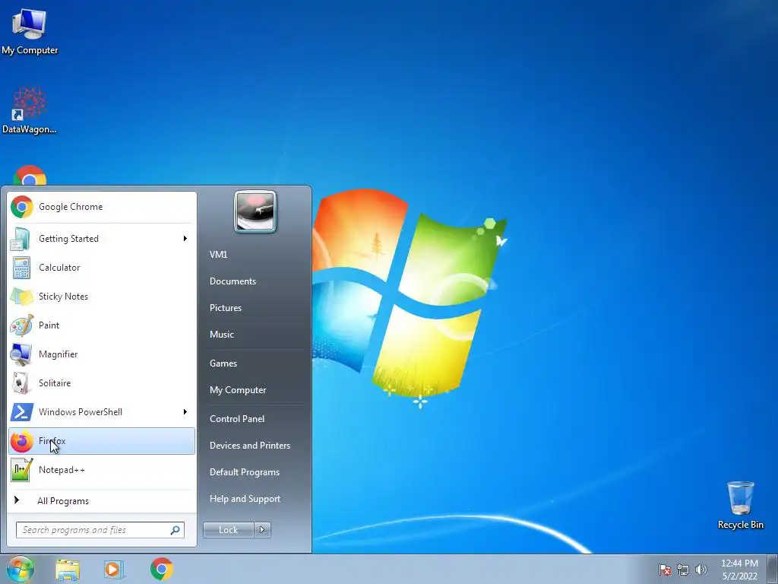Click the Start orb button

point(21,569)
